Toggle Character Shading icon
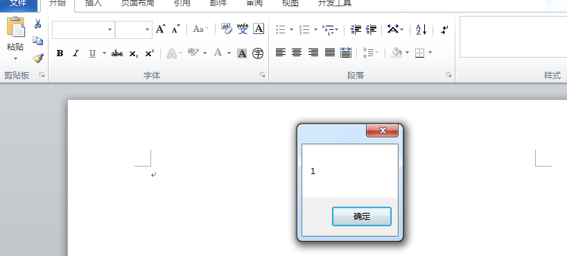567x256 pixels. pyautogui.click(x=242, y=53)
